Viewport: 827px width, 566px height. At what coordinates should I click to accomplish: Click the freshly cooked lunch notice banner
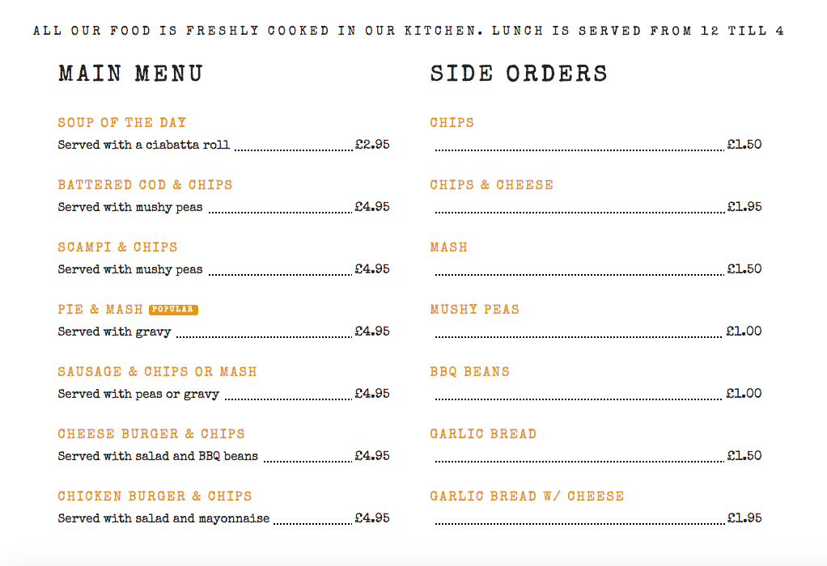[409, 32]
